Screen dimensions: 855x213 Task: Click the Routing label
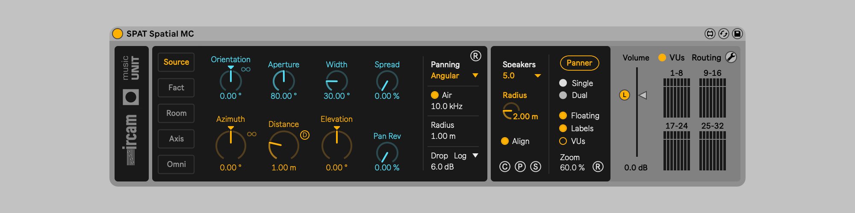pos(706,58)
